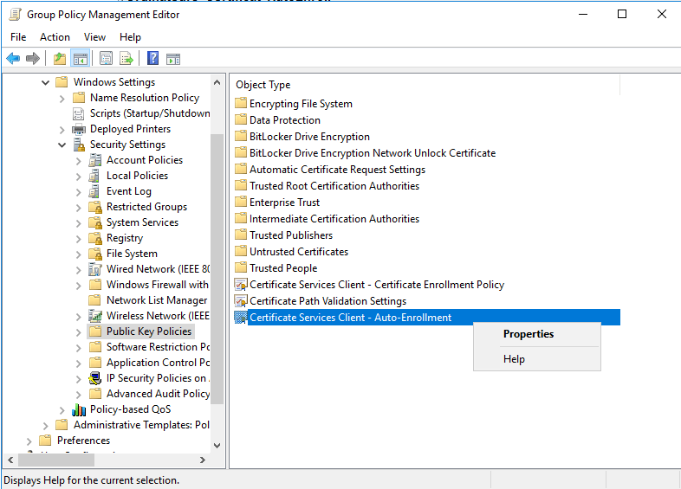Click tree pane scroll up arrow

coord(217,82)
